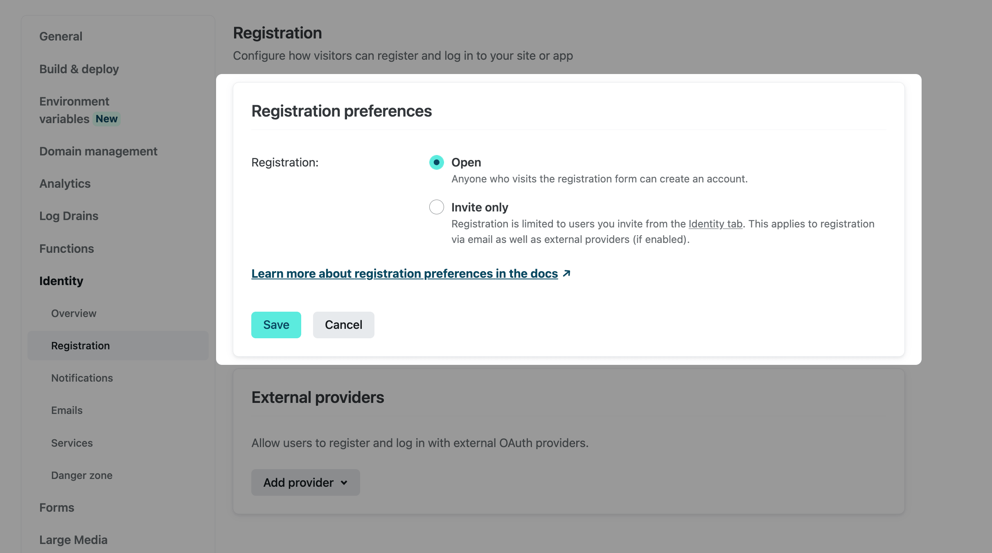Select the Open registration radio button

pyautogui.click(x=436, y=162)
